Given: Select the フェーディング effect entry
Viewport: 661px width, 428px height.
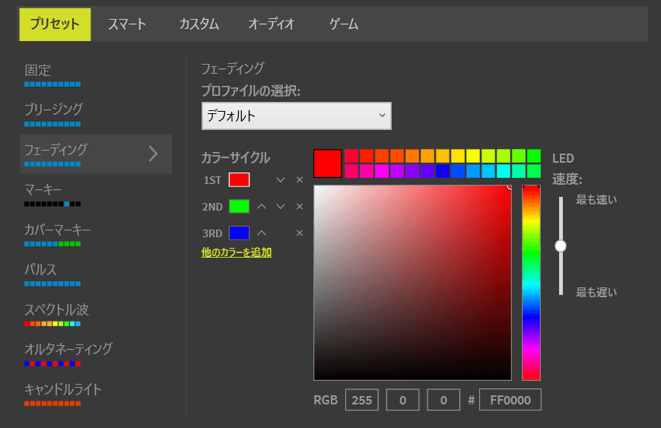Looking at the screenshot, I should [x=96, y=154].
